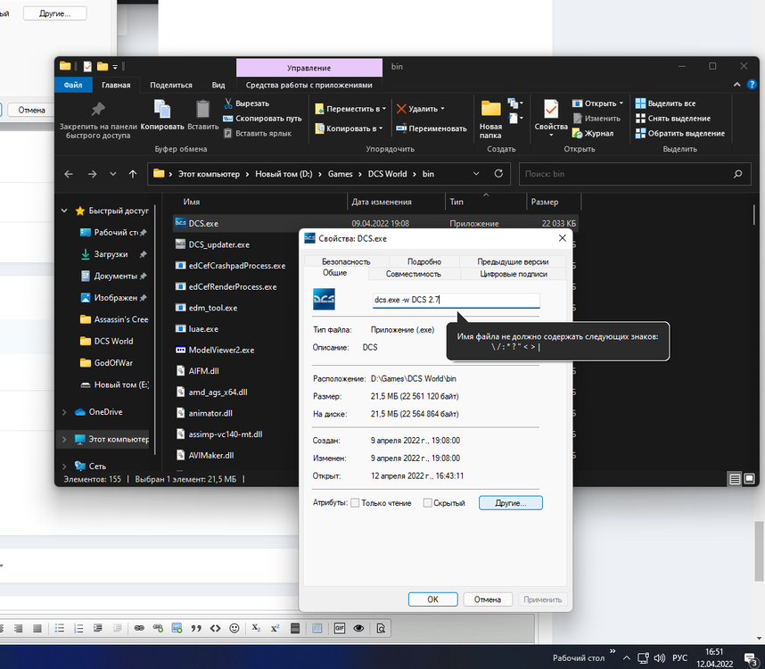Go up one folder level arrow
This screenshot has width=765, height=669.
click(x=133, y=174)
